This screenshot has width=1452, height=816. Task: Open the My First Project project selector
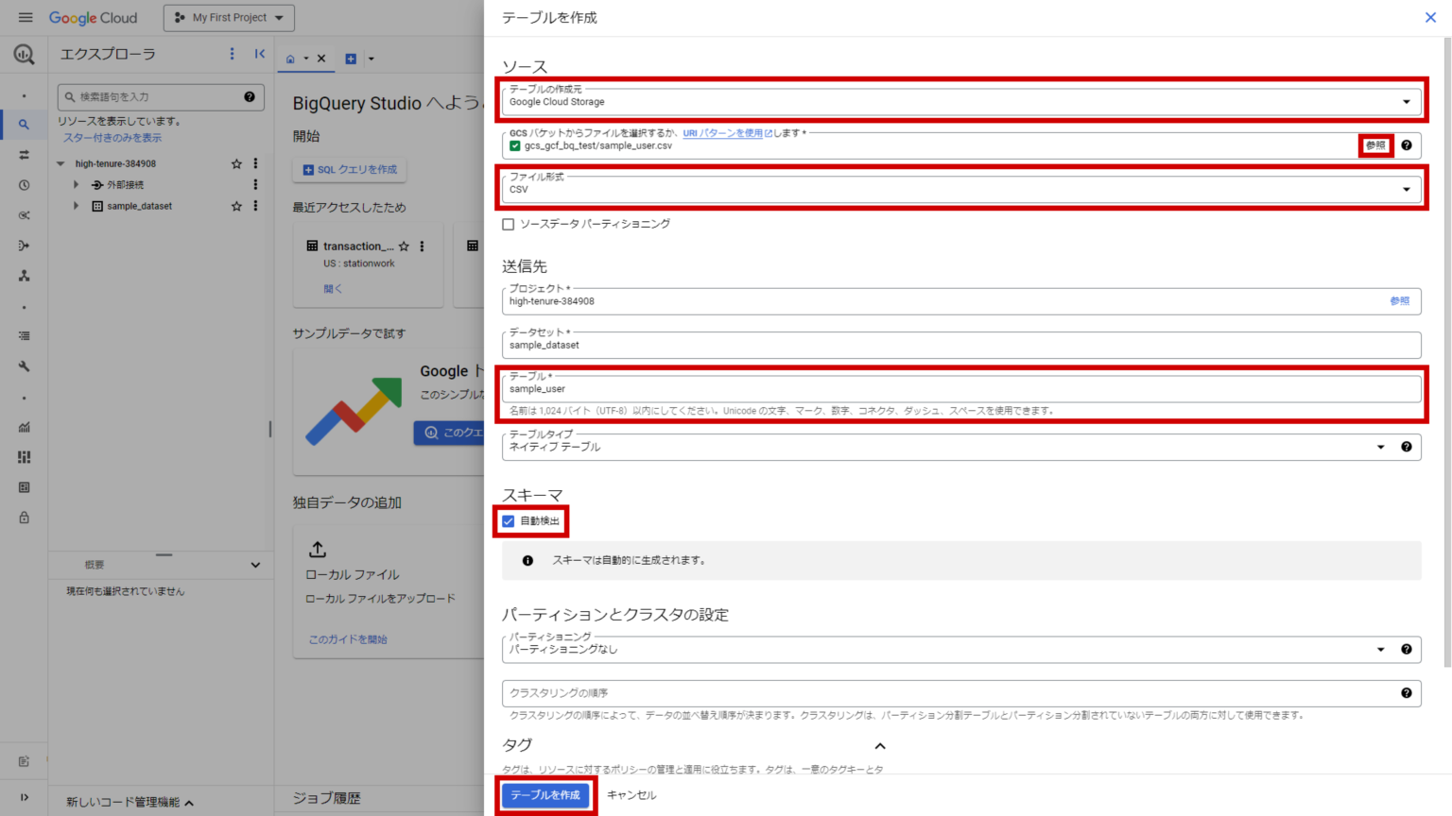pyautogui.click(x=228, y=17)
